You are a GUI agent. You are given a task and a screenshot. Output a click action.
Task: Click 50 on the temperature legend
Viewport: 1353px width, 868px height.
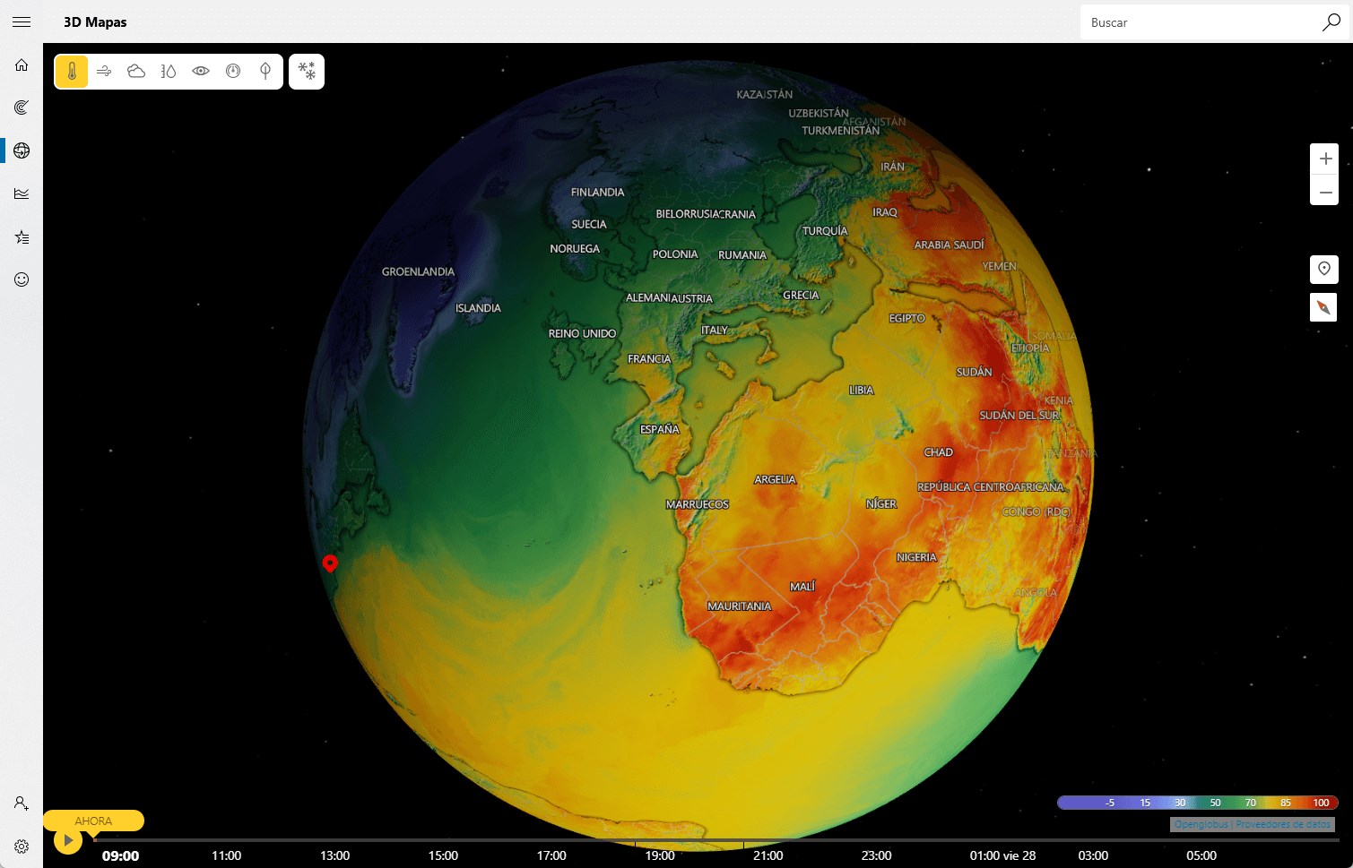click(x=1215, y=803)
